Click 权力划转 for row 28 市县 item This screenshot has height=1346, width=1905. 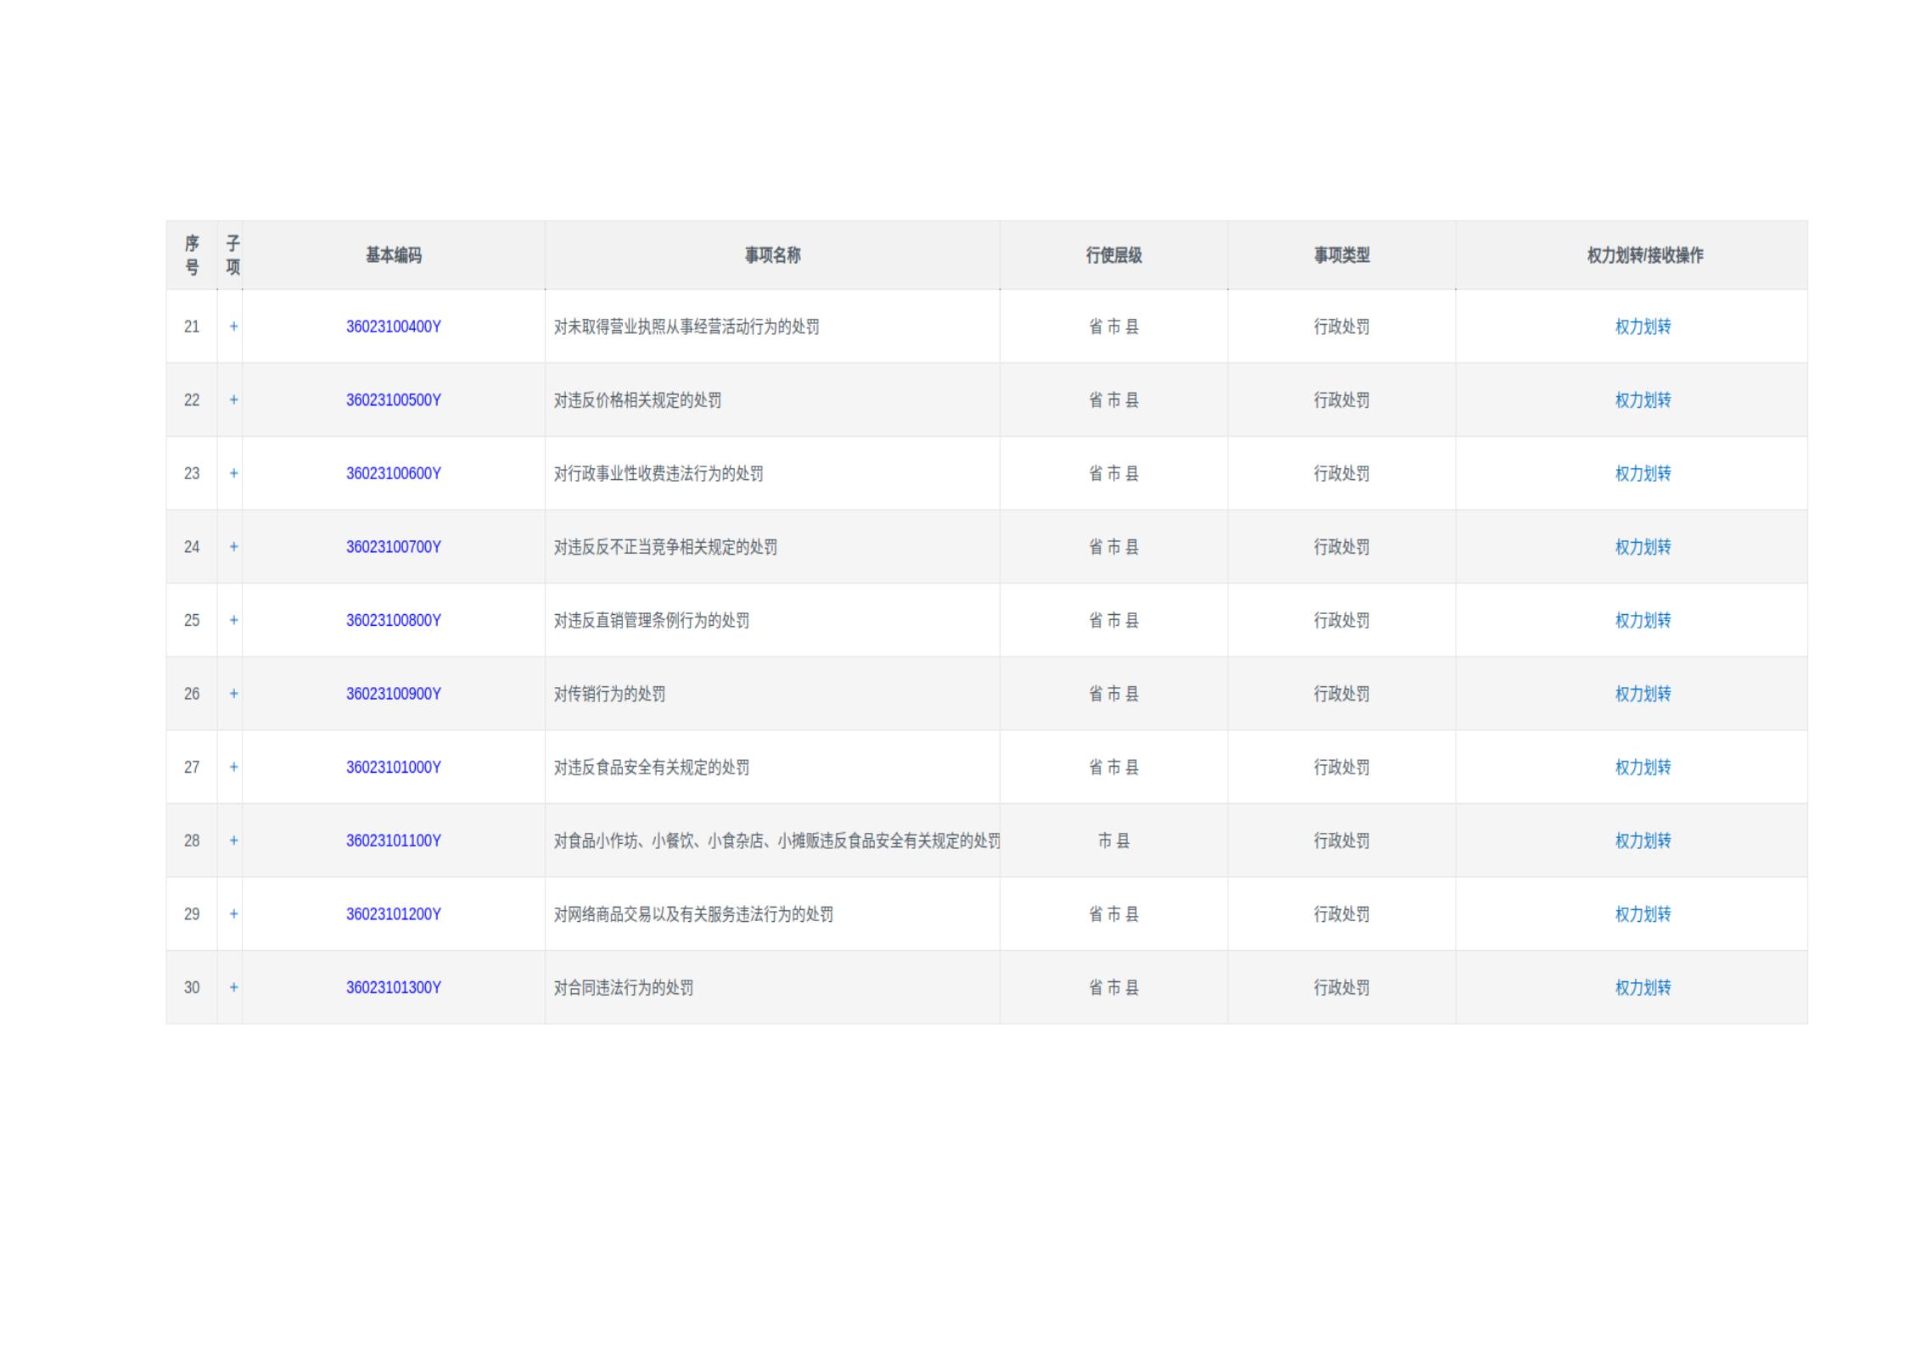(1642, 841)
